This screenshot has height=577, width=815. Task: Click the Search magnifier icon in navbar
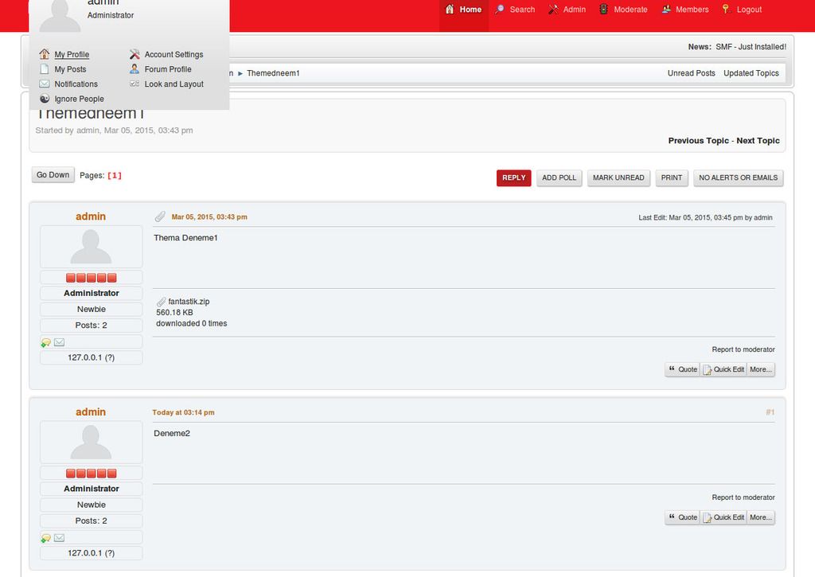[500, 9]
